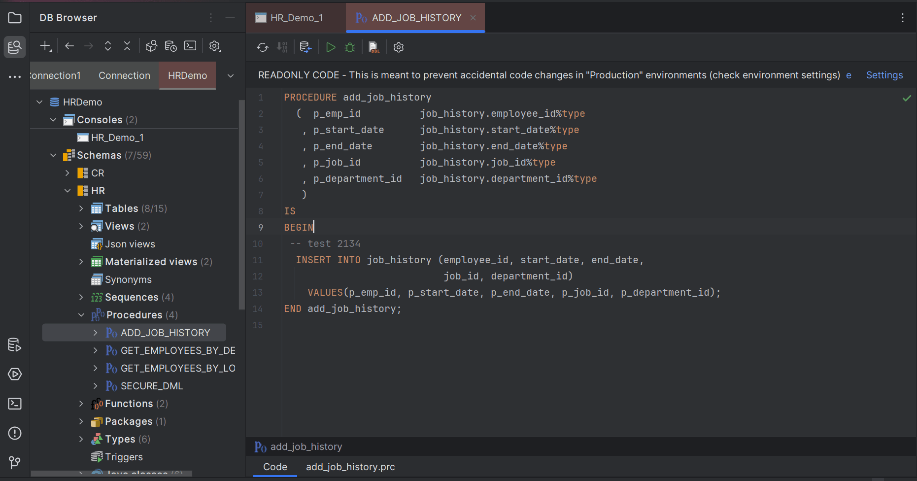Screen dimensions: 917x481
Task: Expand the SECURE_DML procedure node
Action: pos(96,386)
